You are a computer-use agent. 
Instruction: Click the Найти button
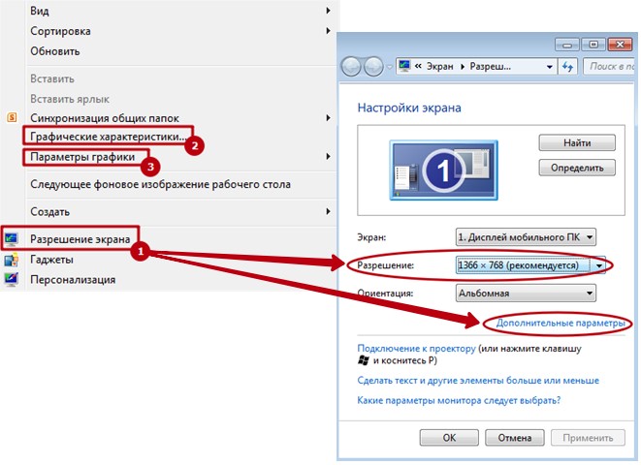tap(577, 142)
